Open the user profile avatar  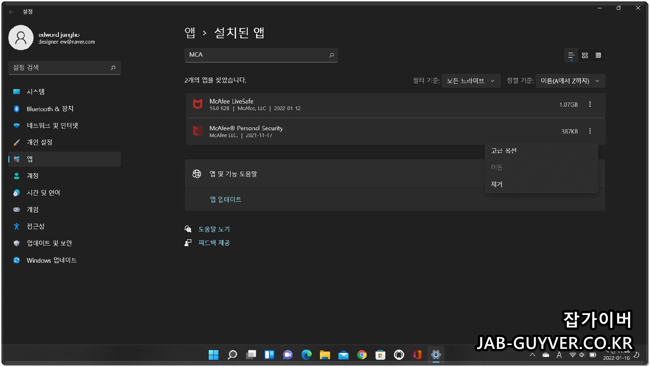click(x=21, y=38)
